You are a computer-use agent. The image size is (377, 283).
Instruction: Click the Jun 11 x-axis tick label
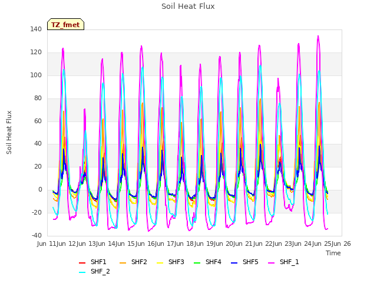coord(47,243)
